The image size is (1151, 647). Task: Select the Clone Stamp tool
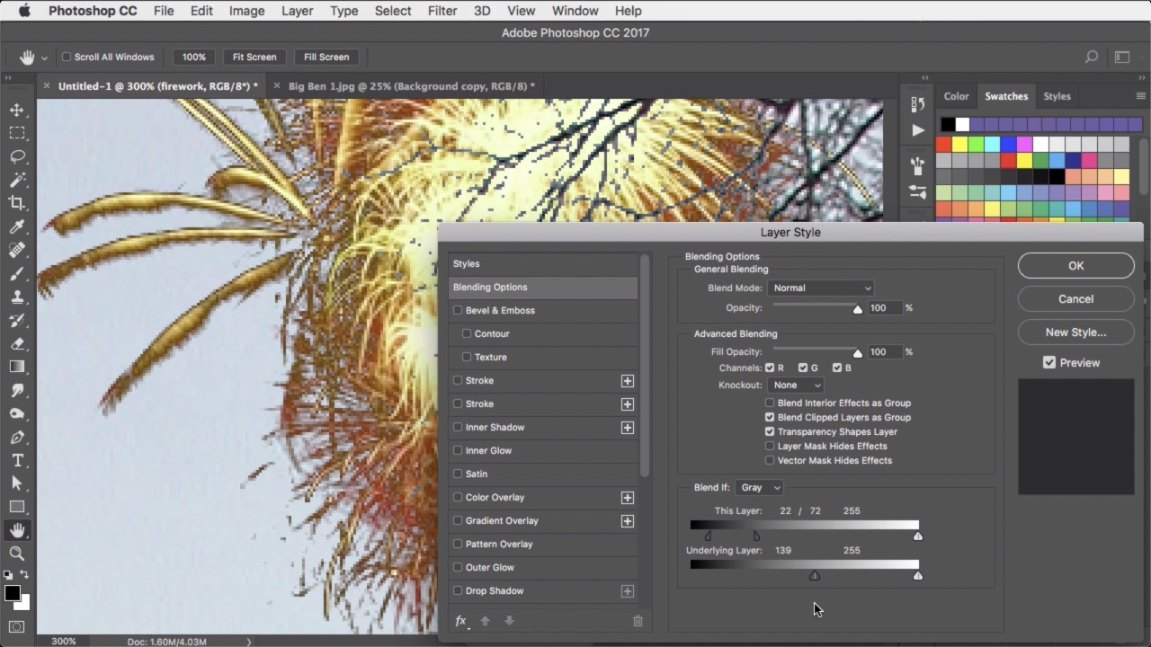pos(17,297)
